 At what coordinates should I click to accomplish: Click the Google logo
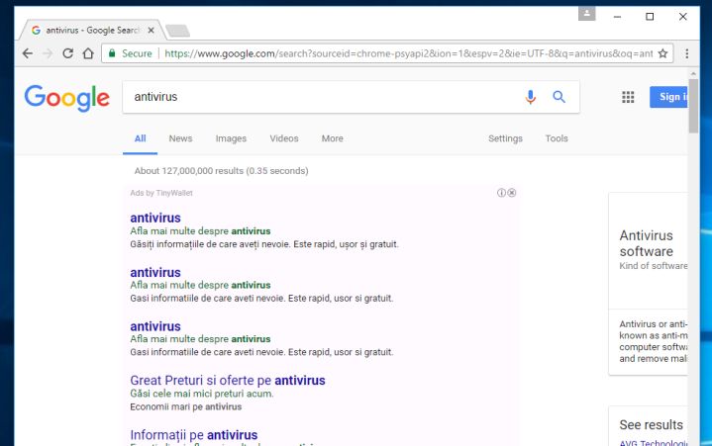pos(66,98)
